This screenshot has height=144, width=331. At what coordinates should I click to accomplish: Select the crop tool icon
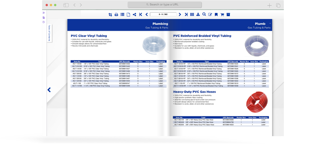point(110,15)
